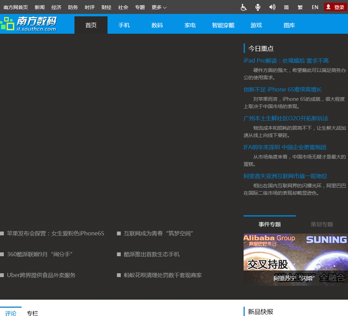Open 酷派推出首款生态手机 headline
The width and height of the screenshot is (348, 316).
tap(152, 254)
